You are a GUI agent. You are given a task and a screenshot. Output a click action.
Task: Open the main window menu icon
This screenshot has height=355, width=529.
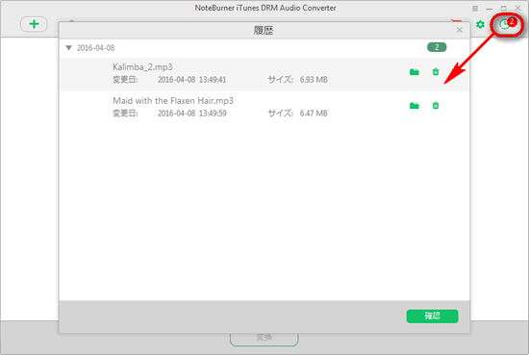475,9
